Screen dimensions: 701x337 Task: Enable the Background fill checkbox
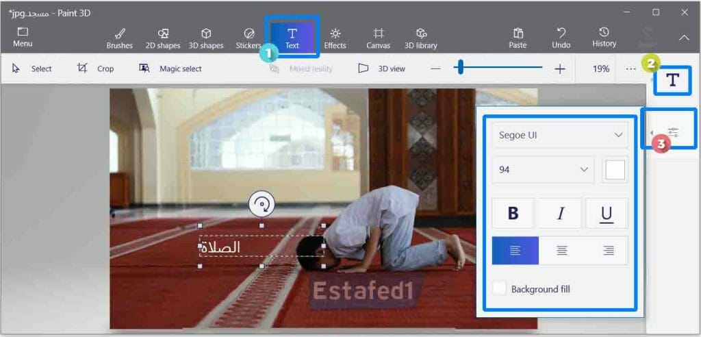point(500,288)
